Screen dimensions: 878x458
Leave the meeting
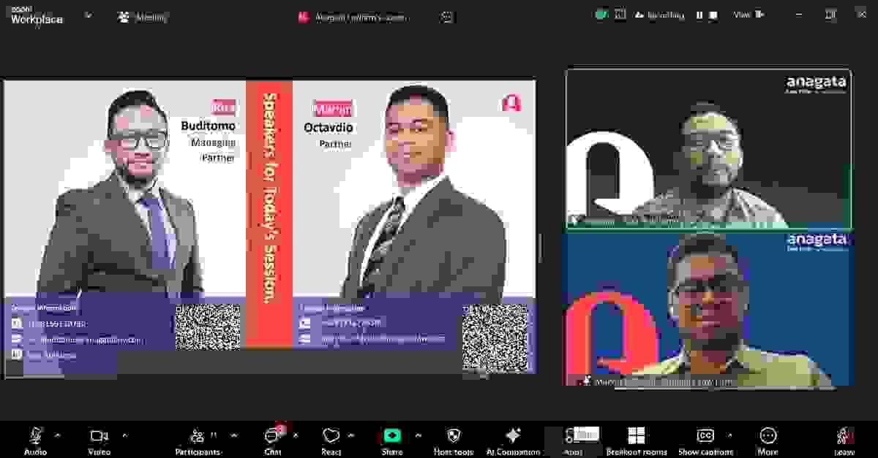click(x=845, y=440)
